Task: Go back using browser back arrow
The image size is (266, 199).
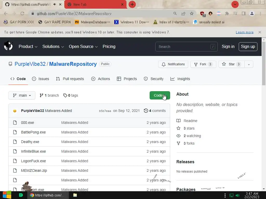Action: [6, 13]
